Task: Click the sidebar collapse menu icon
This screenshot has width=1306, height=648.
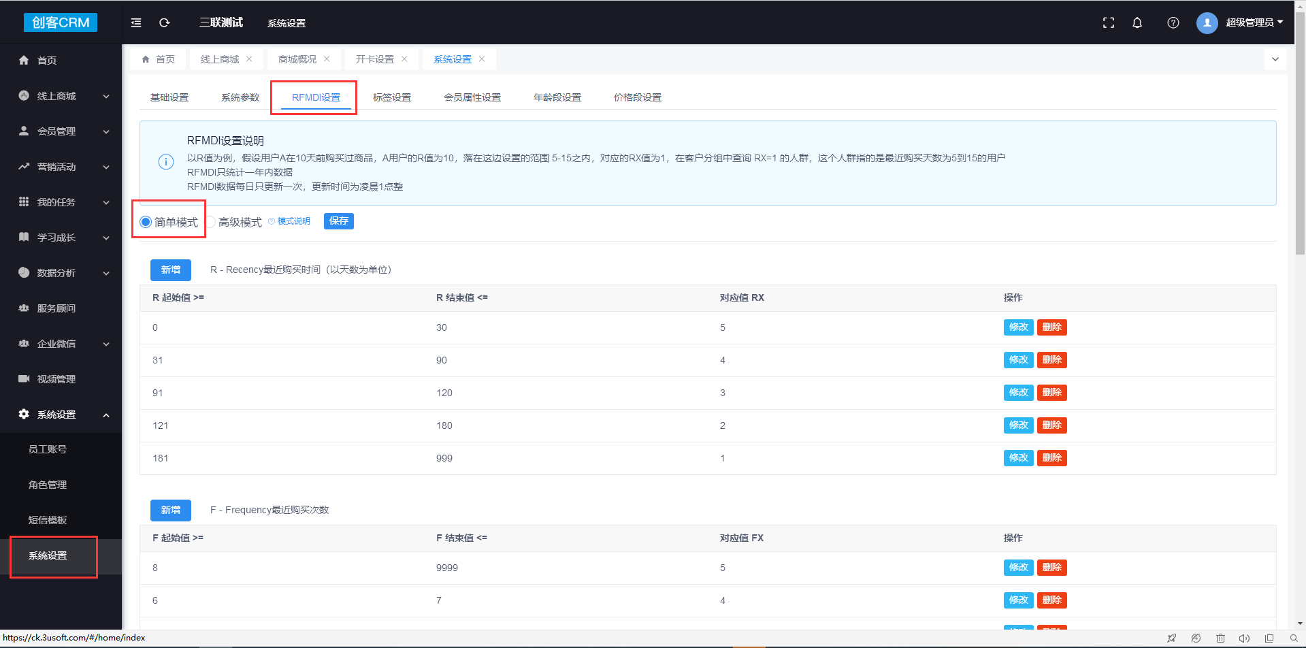Action: 136,22
